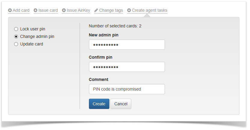Click the pencil icon for Change tags
This screenshot has height=130, width=250.
[x=96, y=11]
